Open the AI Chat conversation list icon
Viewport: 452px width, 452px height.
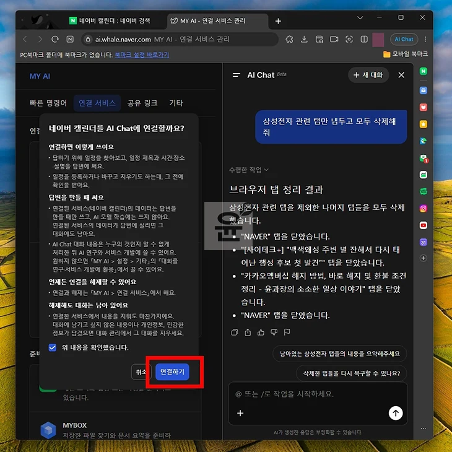coord(237,75)
